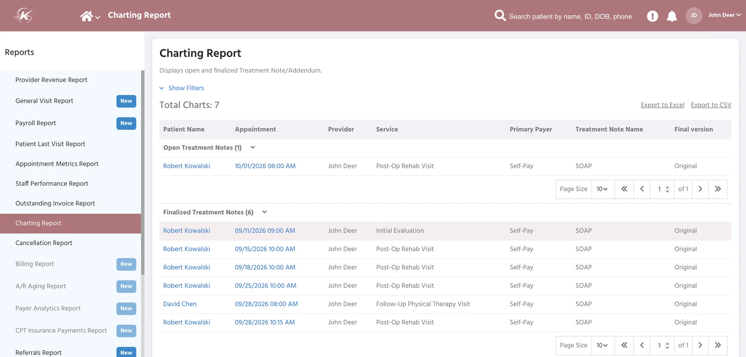Export charts to Excel

pyautogui.click(x=663, y=105)
